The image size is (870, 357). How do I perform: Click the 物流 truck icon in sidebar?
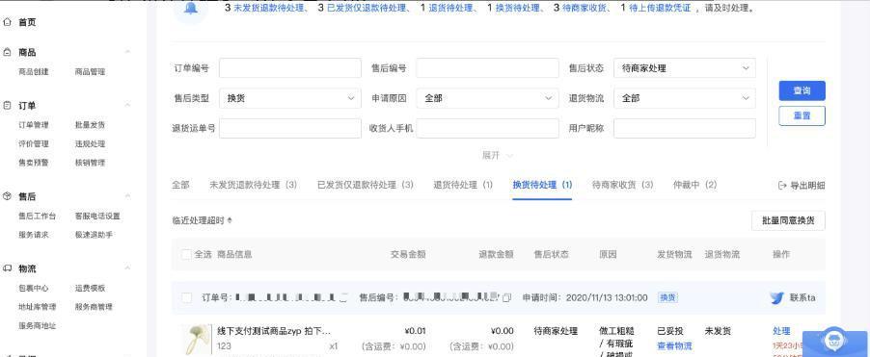pyautogui.click(x=7, y=268)
